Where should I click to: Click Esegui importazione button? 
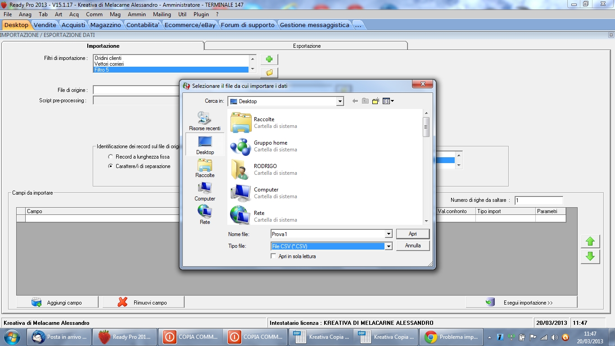pos(521,302)
